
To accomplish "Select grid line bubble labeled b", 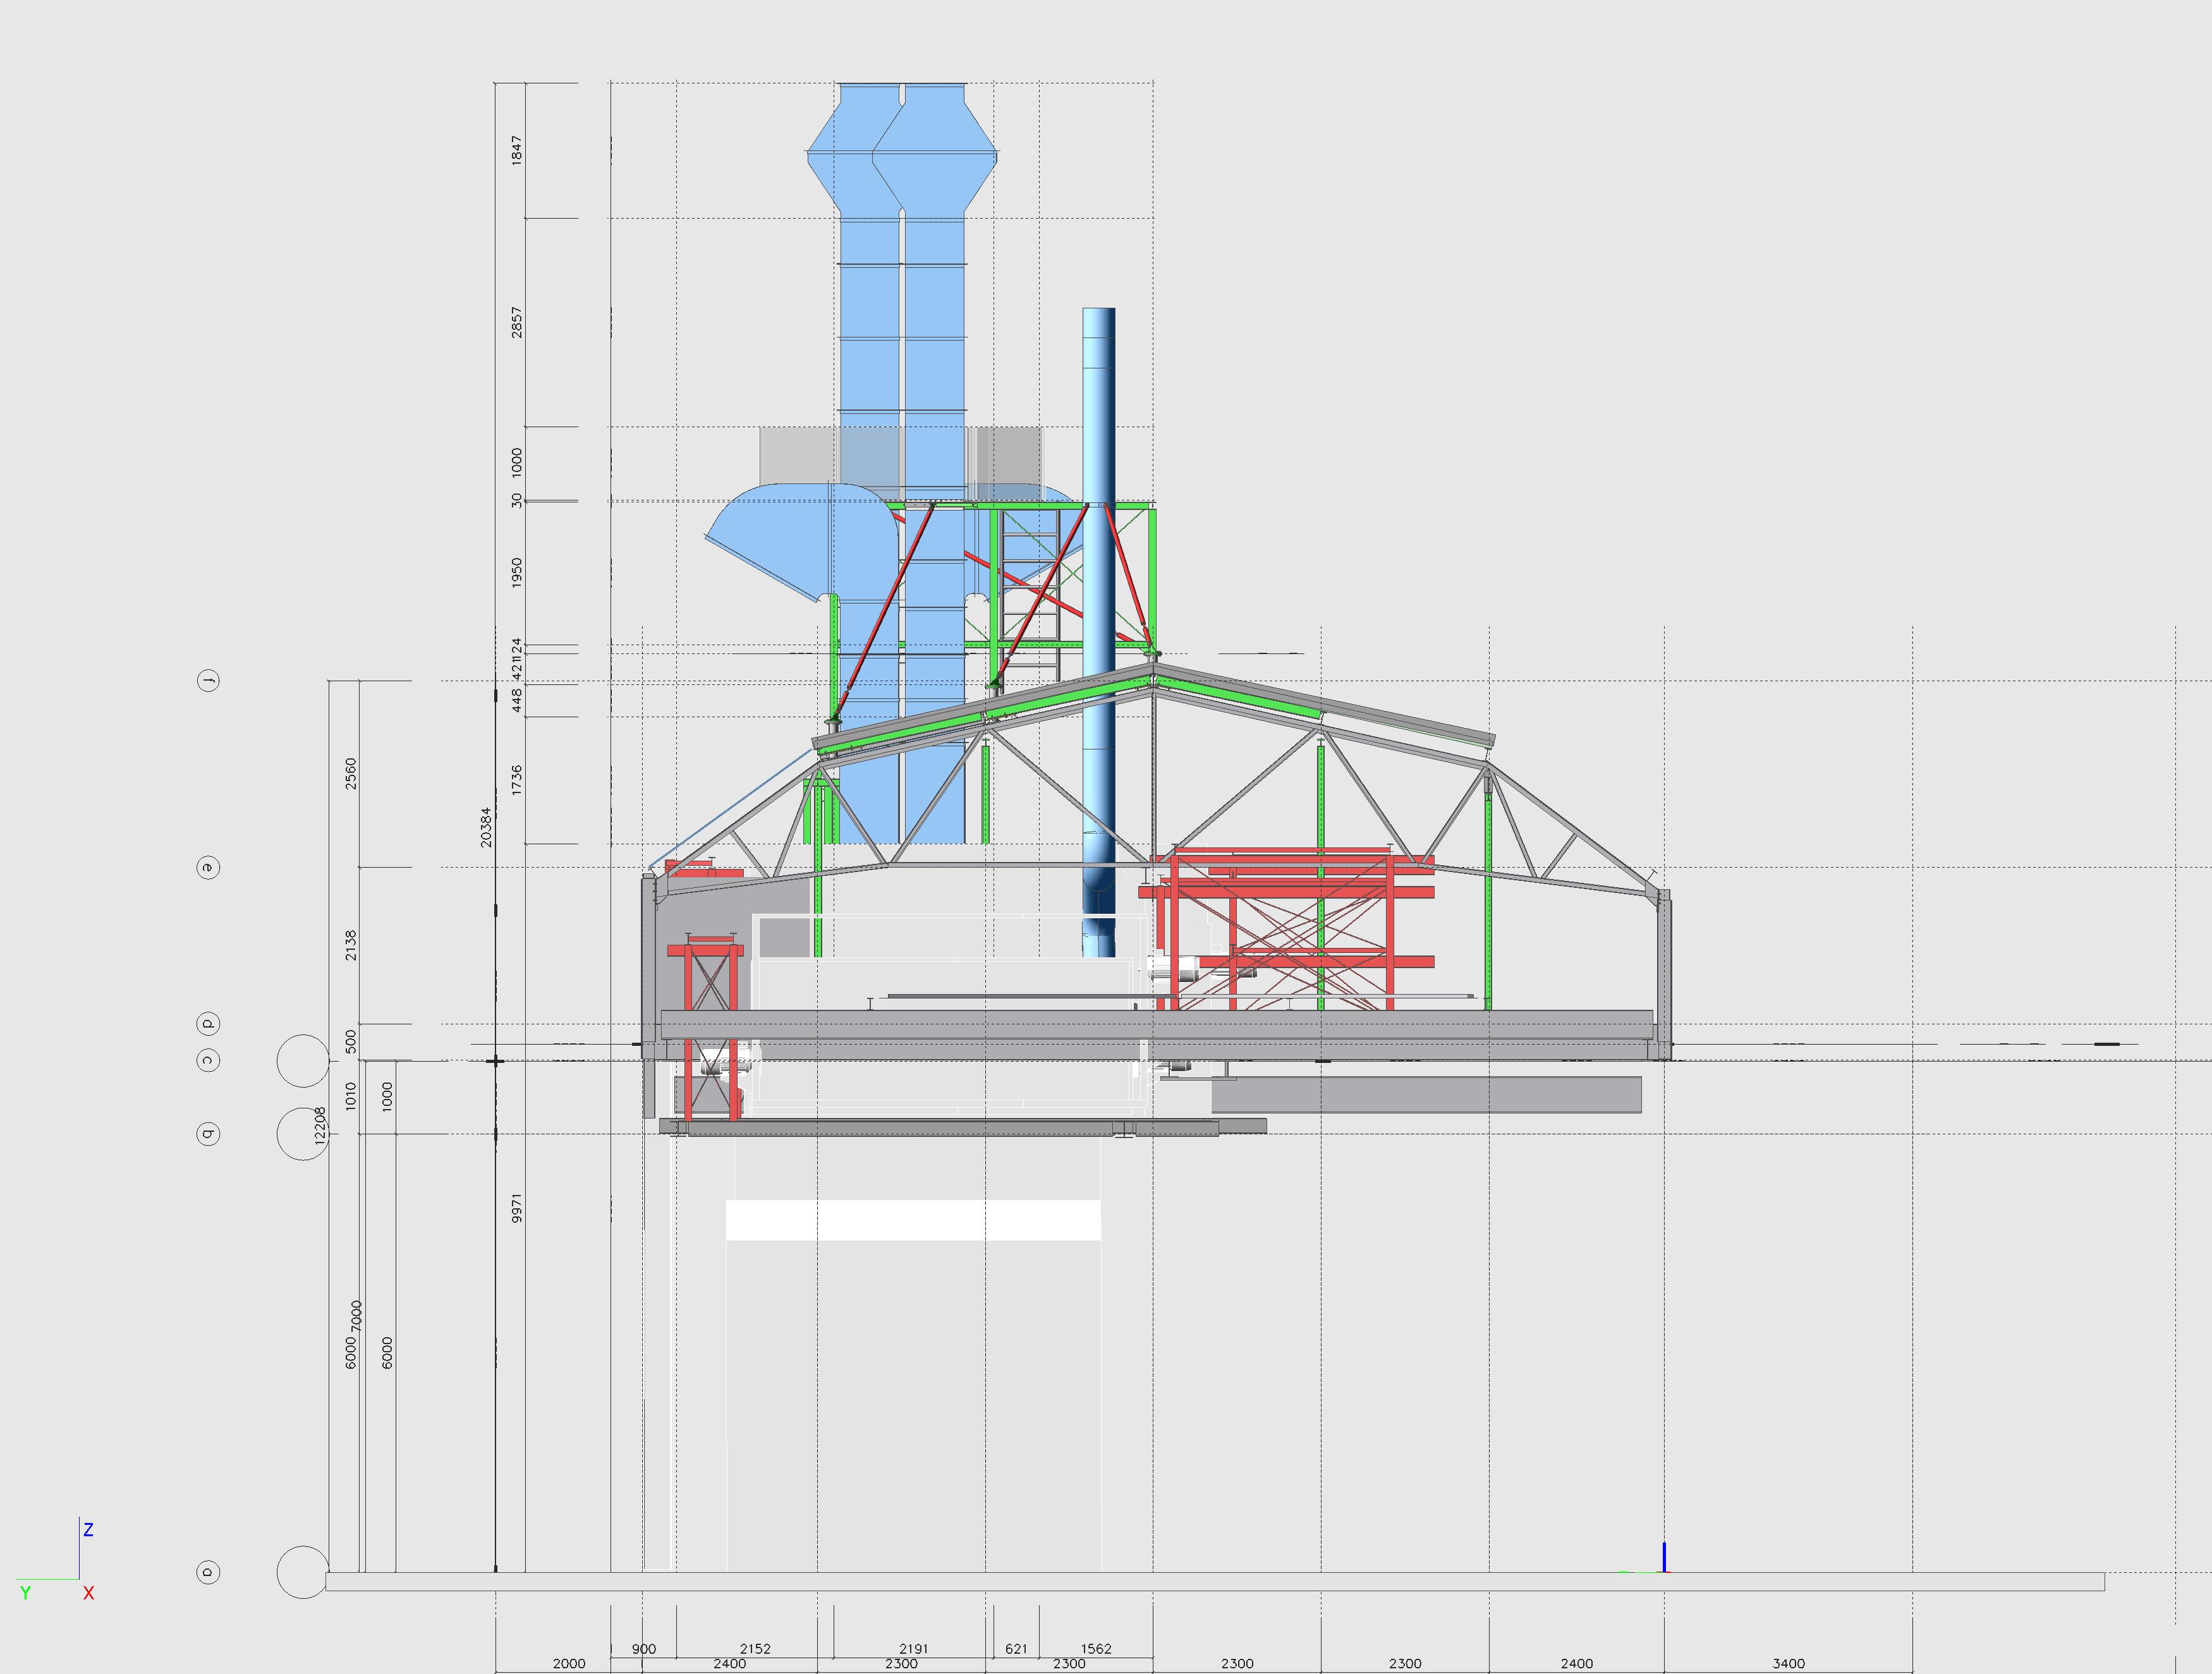I will [208, 1134].
